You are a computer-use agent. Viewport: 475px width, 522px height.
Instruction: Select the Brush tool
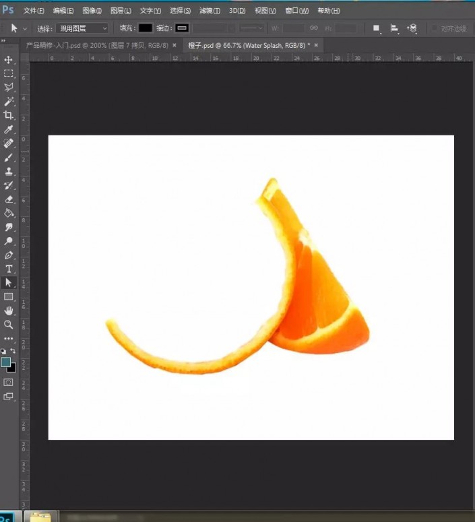point(8,158)
